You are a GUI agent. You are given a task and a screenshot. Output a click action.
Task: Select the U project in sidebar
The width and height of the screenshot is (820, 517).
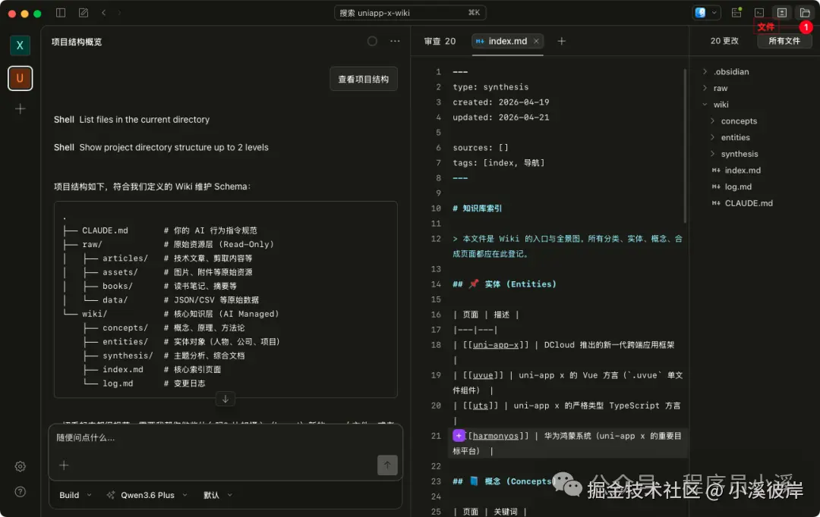pos(20,78)
